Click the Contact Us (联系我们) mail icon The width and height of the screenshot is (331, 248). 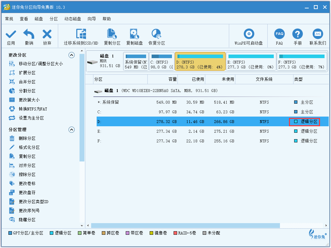click(x=318, y=34)
